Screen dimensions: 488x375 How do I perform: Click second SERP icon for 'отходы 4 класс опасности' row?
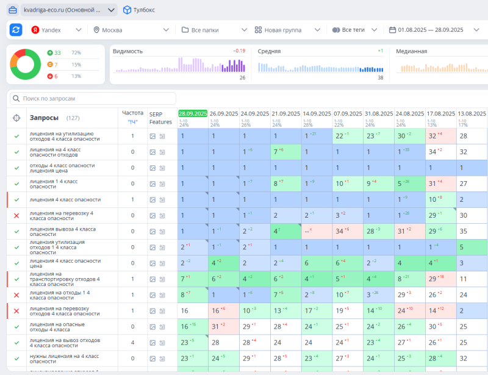point(162,168)
